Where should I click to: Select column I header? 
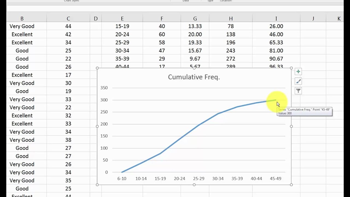click(x=276, y=19)
